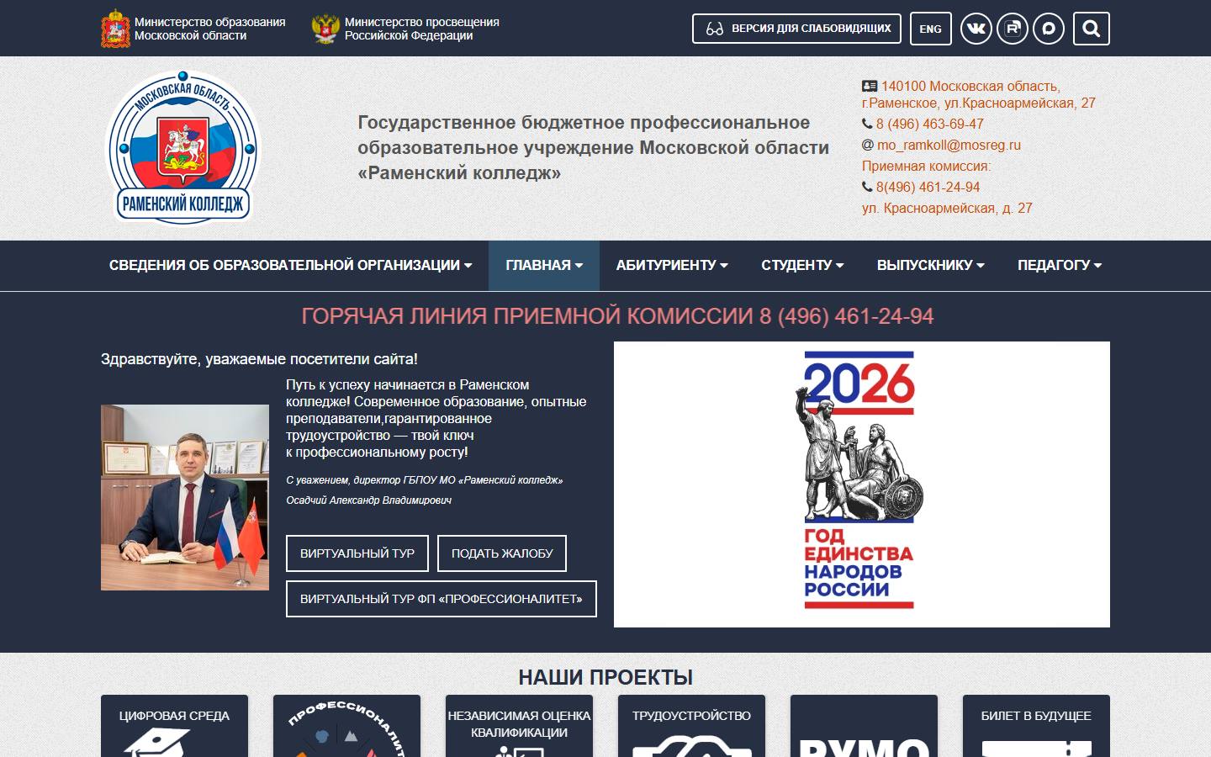The width and height of the screenshot is (1211, 757).
Task: Expand the Выпускнику dropdown menu
Action: click(930, 266)
